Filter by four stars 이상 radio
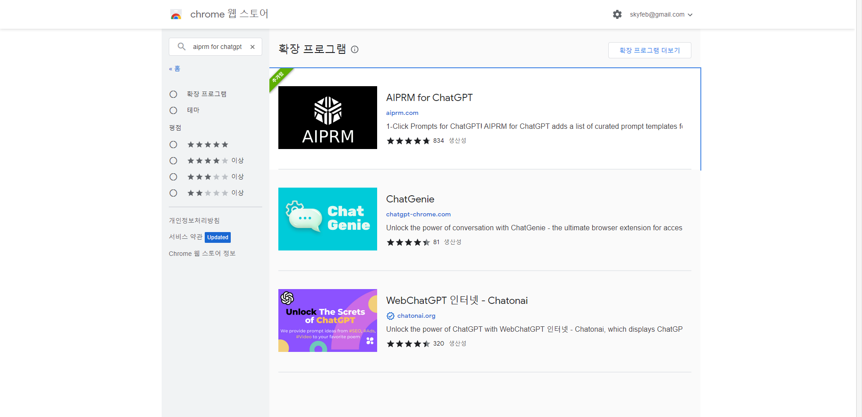 point(173,161)
